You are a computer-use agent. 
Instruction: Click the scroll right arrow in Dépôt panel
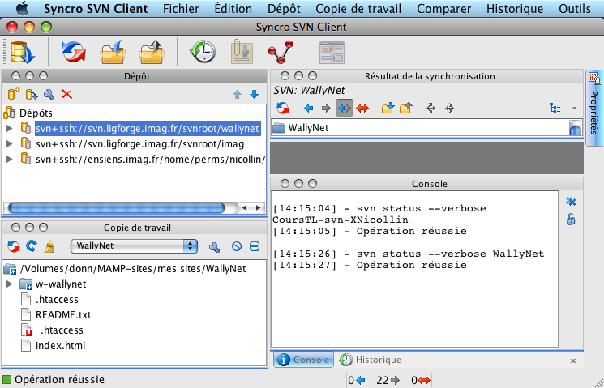click(x=258, y=208)
